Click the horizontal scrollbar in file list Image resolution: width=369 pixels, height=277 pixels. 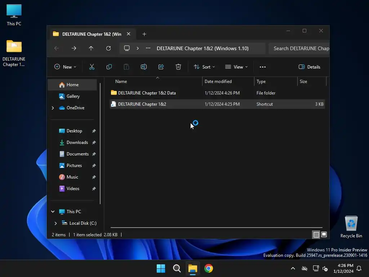pos(217,228)
